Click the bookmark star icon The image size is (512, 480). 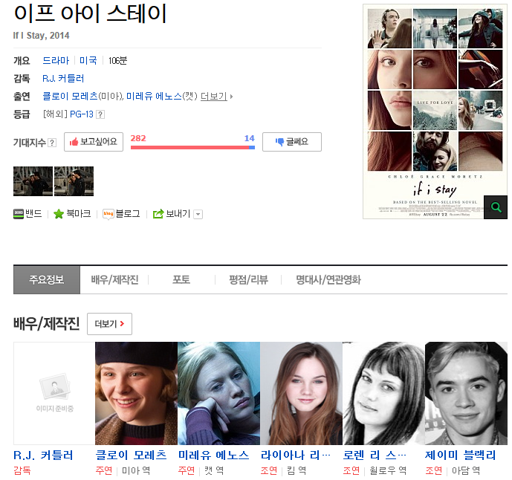point(59,214)
